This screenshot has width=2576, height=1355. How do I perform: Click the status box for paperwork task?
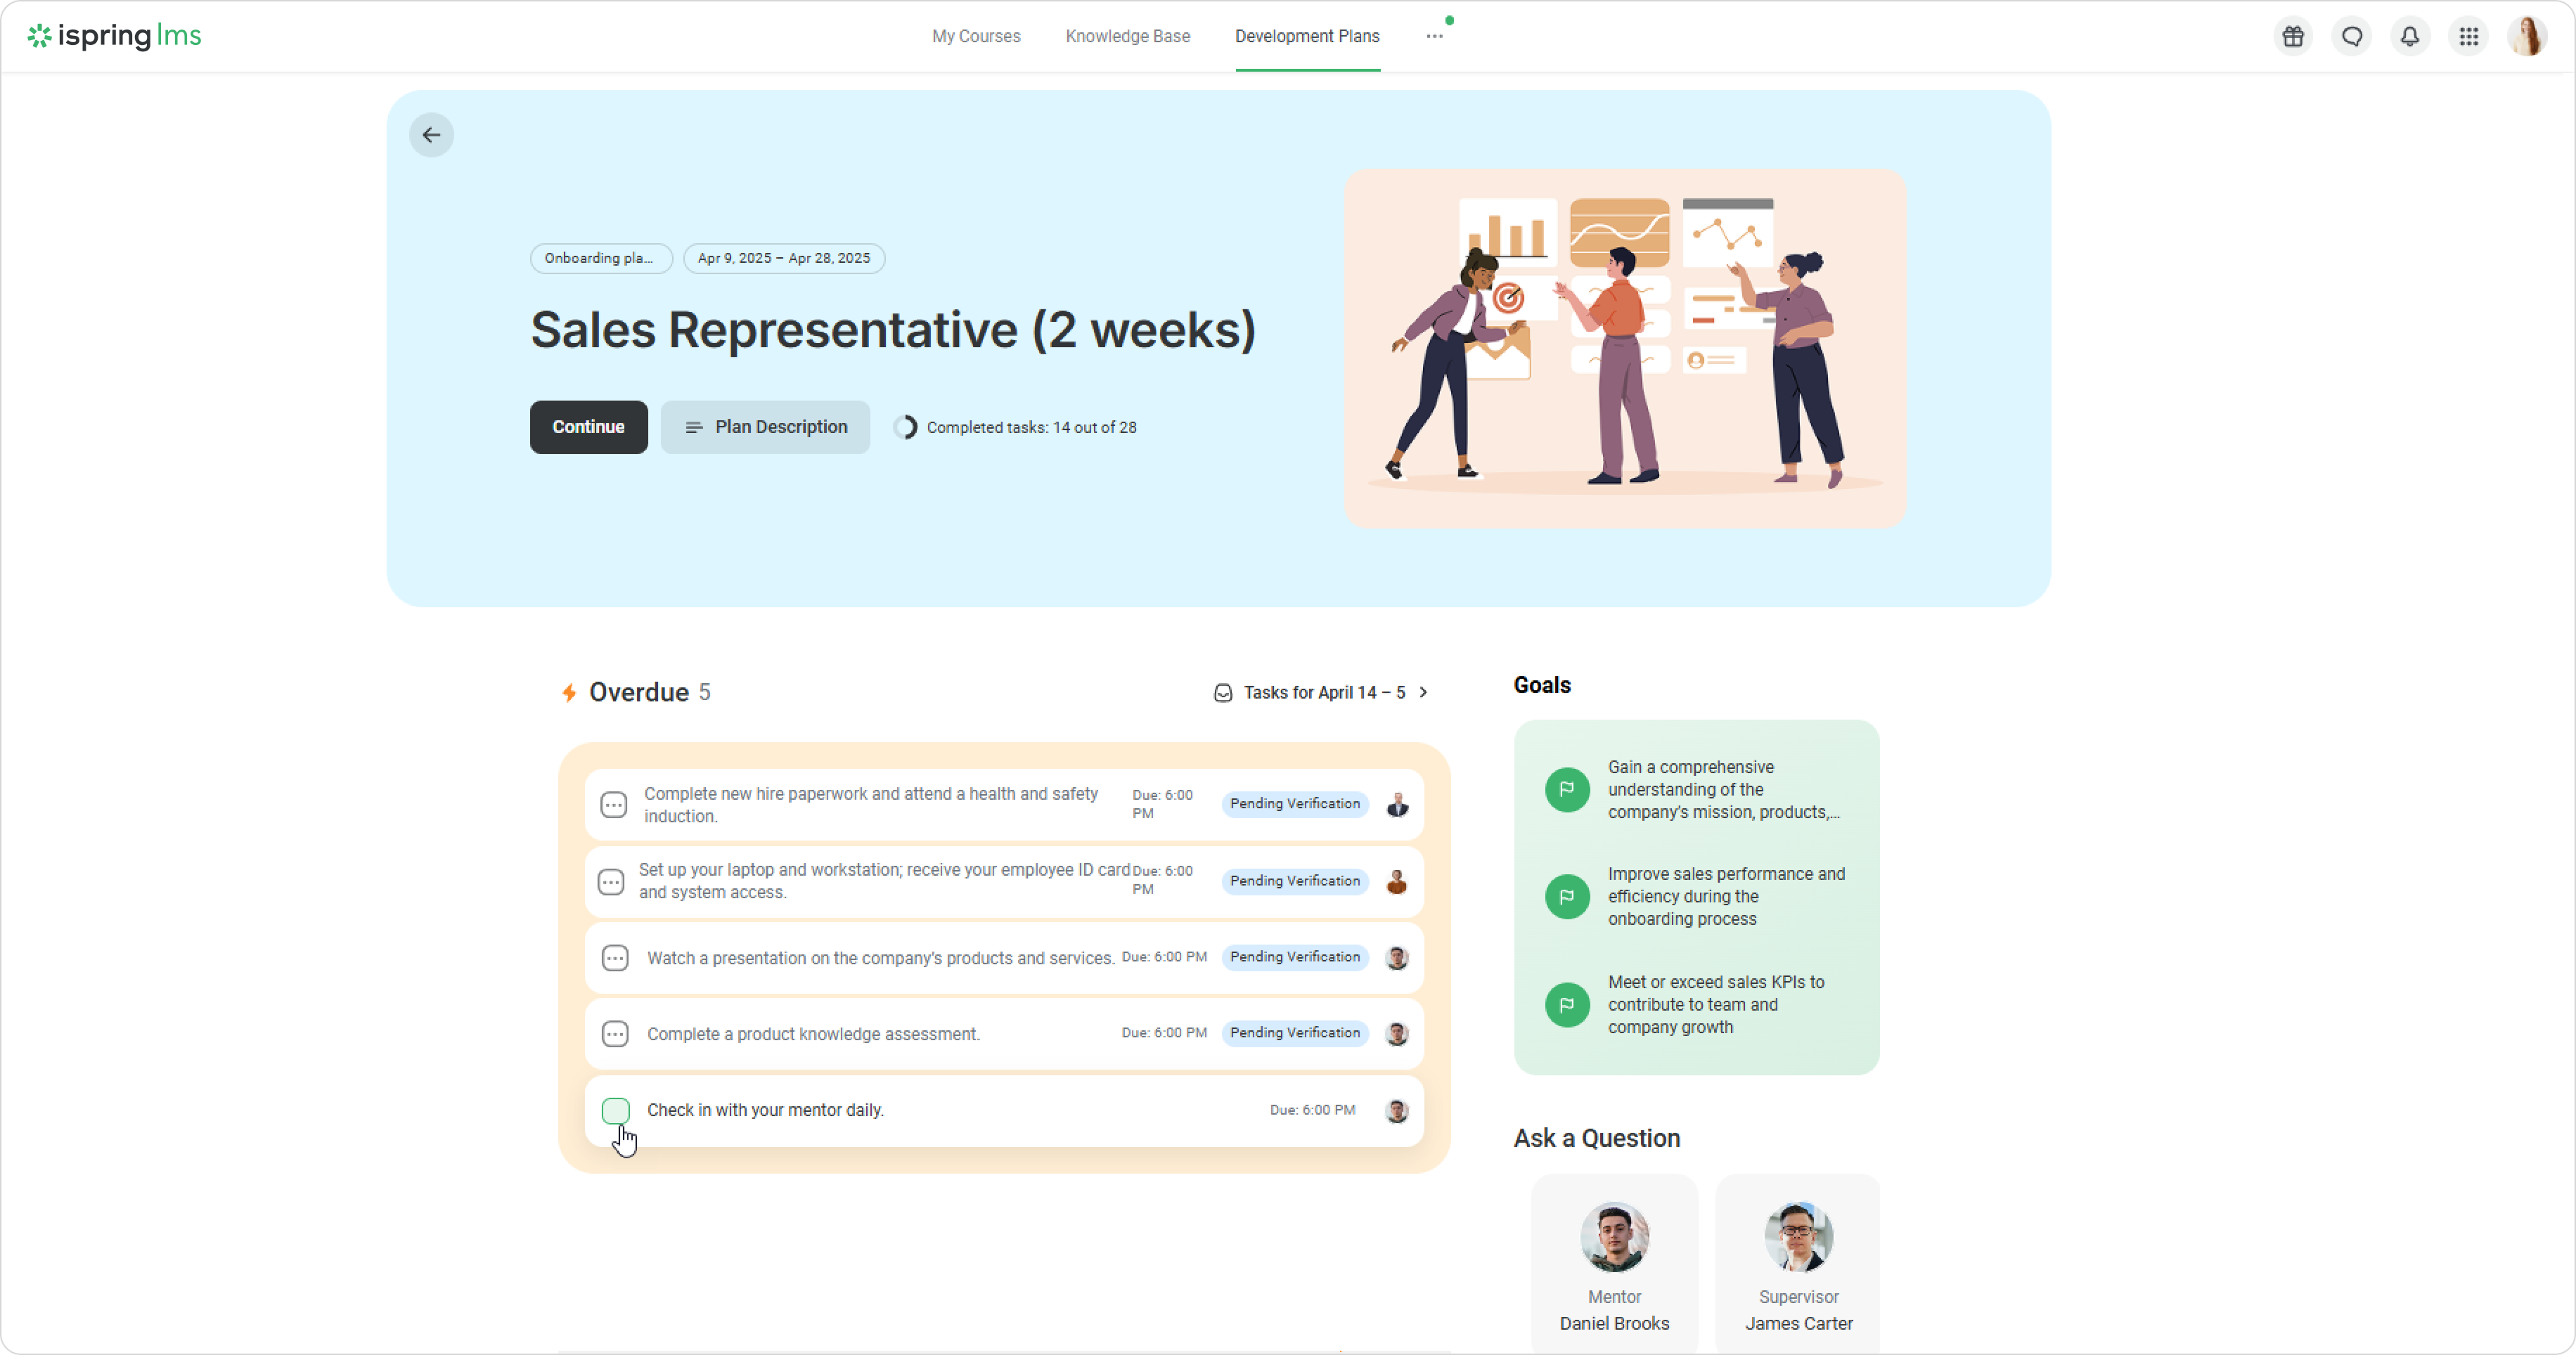click(x=613, y=805)
